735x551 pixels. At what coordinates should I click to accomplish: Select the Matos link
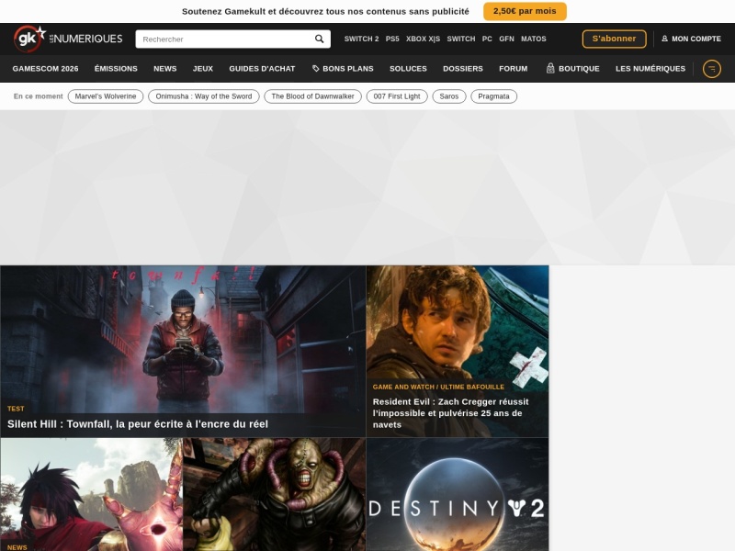pyautogui.click(x=534, y=39)
